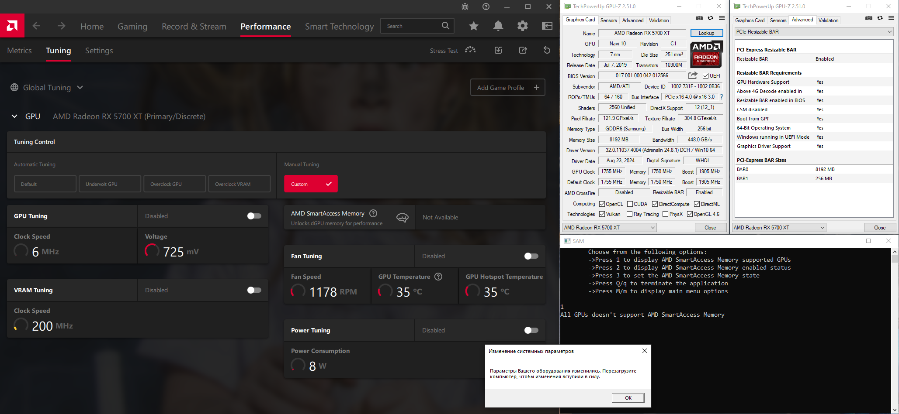Open AMD Software settings gear

click(x=522, y=26)
